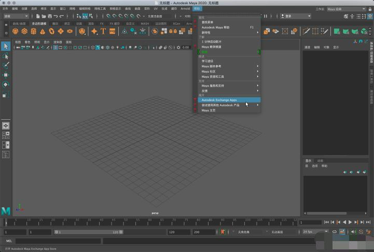Screen dimensions: 374x252
Task: Toggle the Auto Keyframe button
Action: click(x=361, y=232)
